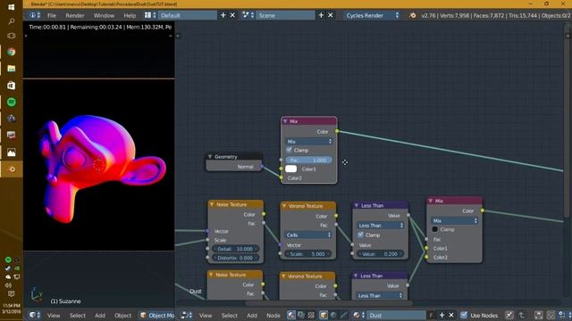Toggle the pin node tree icon
Screen dimensions: 572x321
coord(509,315)
